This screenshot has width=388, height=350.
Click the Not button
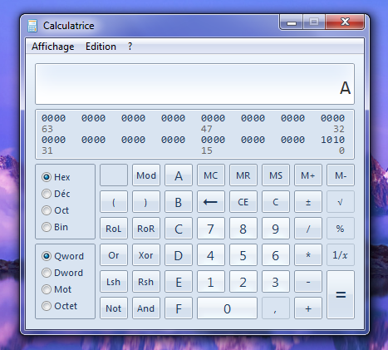tap(114, 308)
